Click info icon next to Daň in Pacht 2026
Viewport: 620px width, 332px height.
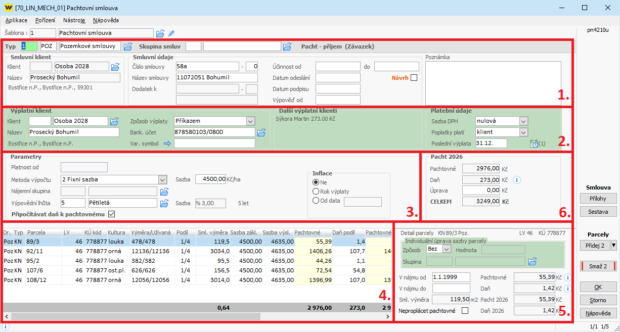coord(516,180)
